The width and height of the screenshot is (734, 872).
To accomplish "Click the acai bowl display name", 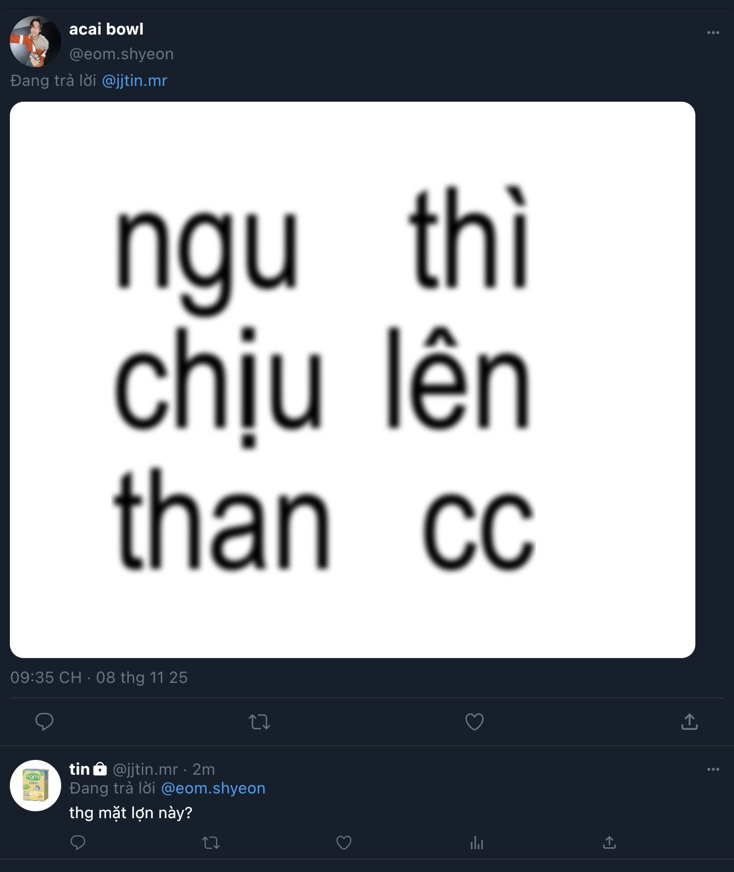I will pyautogui.click(x=106, y=29).
